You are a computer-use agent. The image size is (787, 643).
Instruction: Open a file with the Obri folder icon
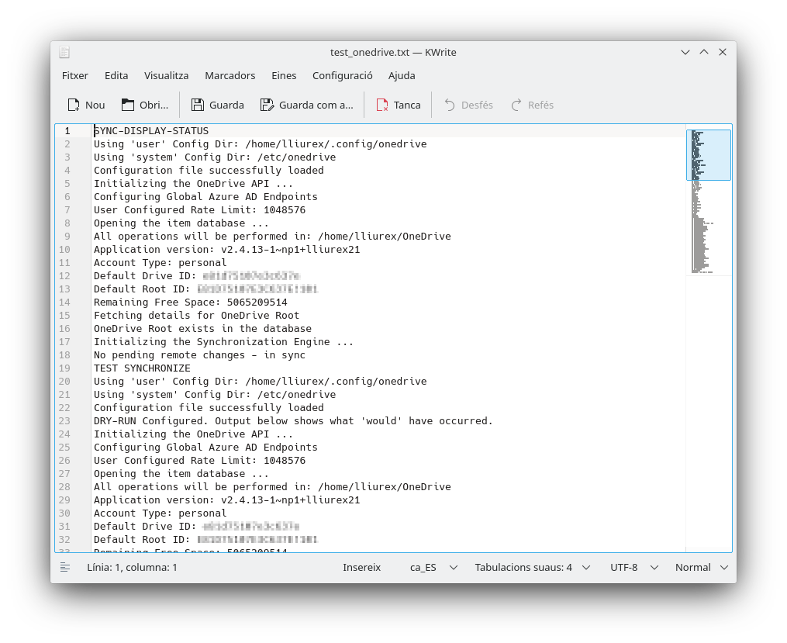pos(129,105)
